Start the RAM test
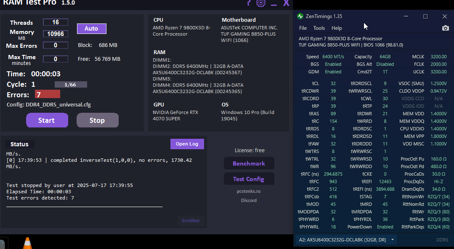The height and width of the screenshot is (249, 454). click(x=47, y=120)
